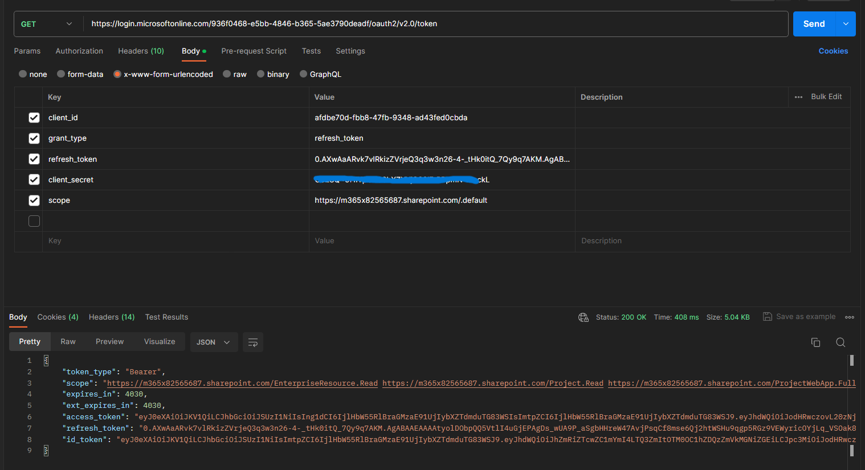Click the EnterpriseResource.Read scope link

[x=242, y=383]
